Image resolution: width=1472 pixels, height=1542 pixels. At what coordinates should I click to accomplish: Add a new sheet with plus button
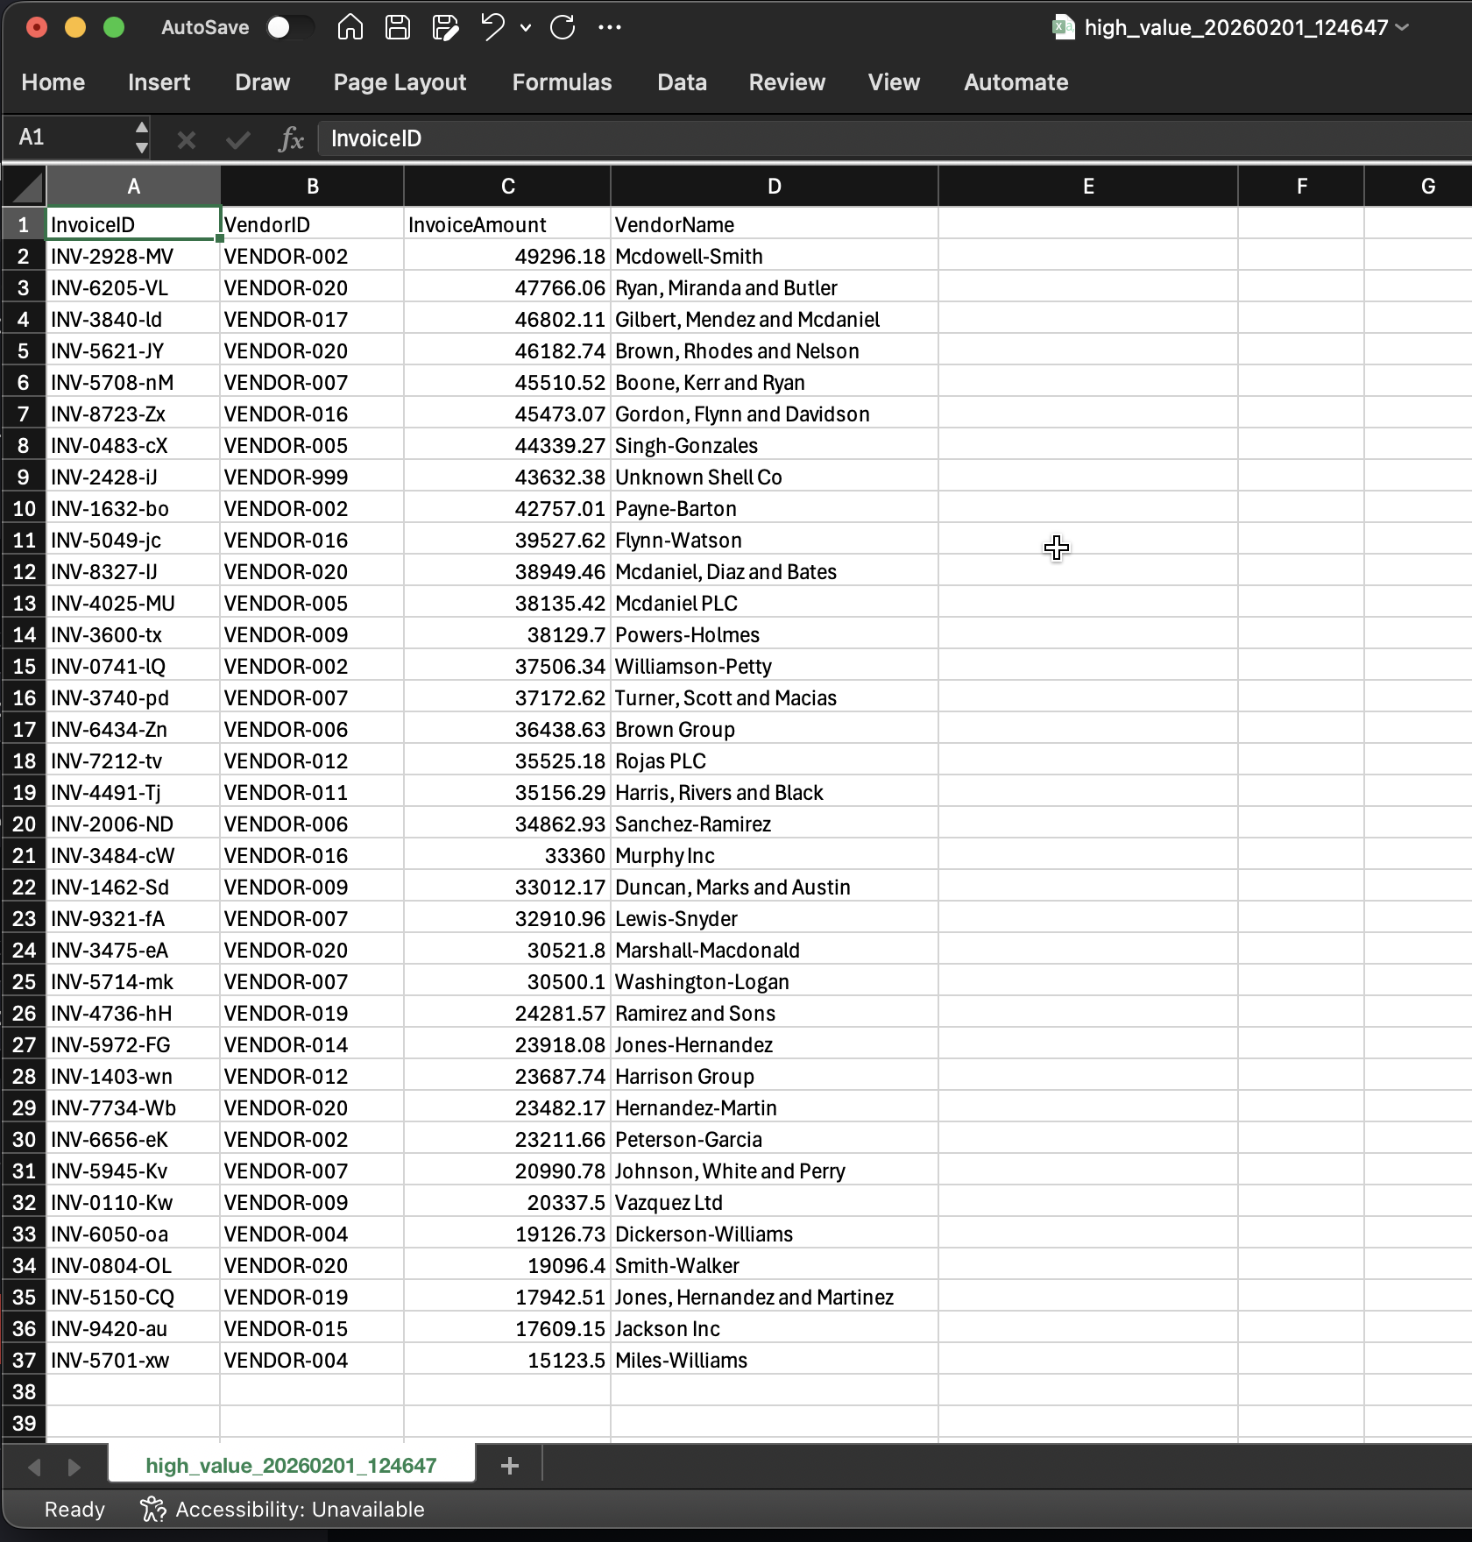510,1466
